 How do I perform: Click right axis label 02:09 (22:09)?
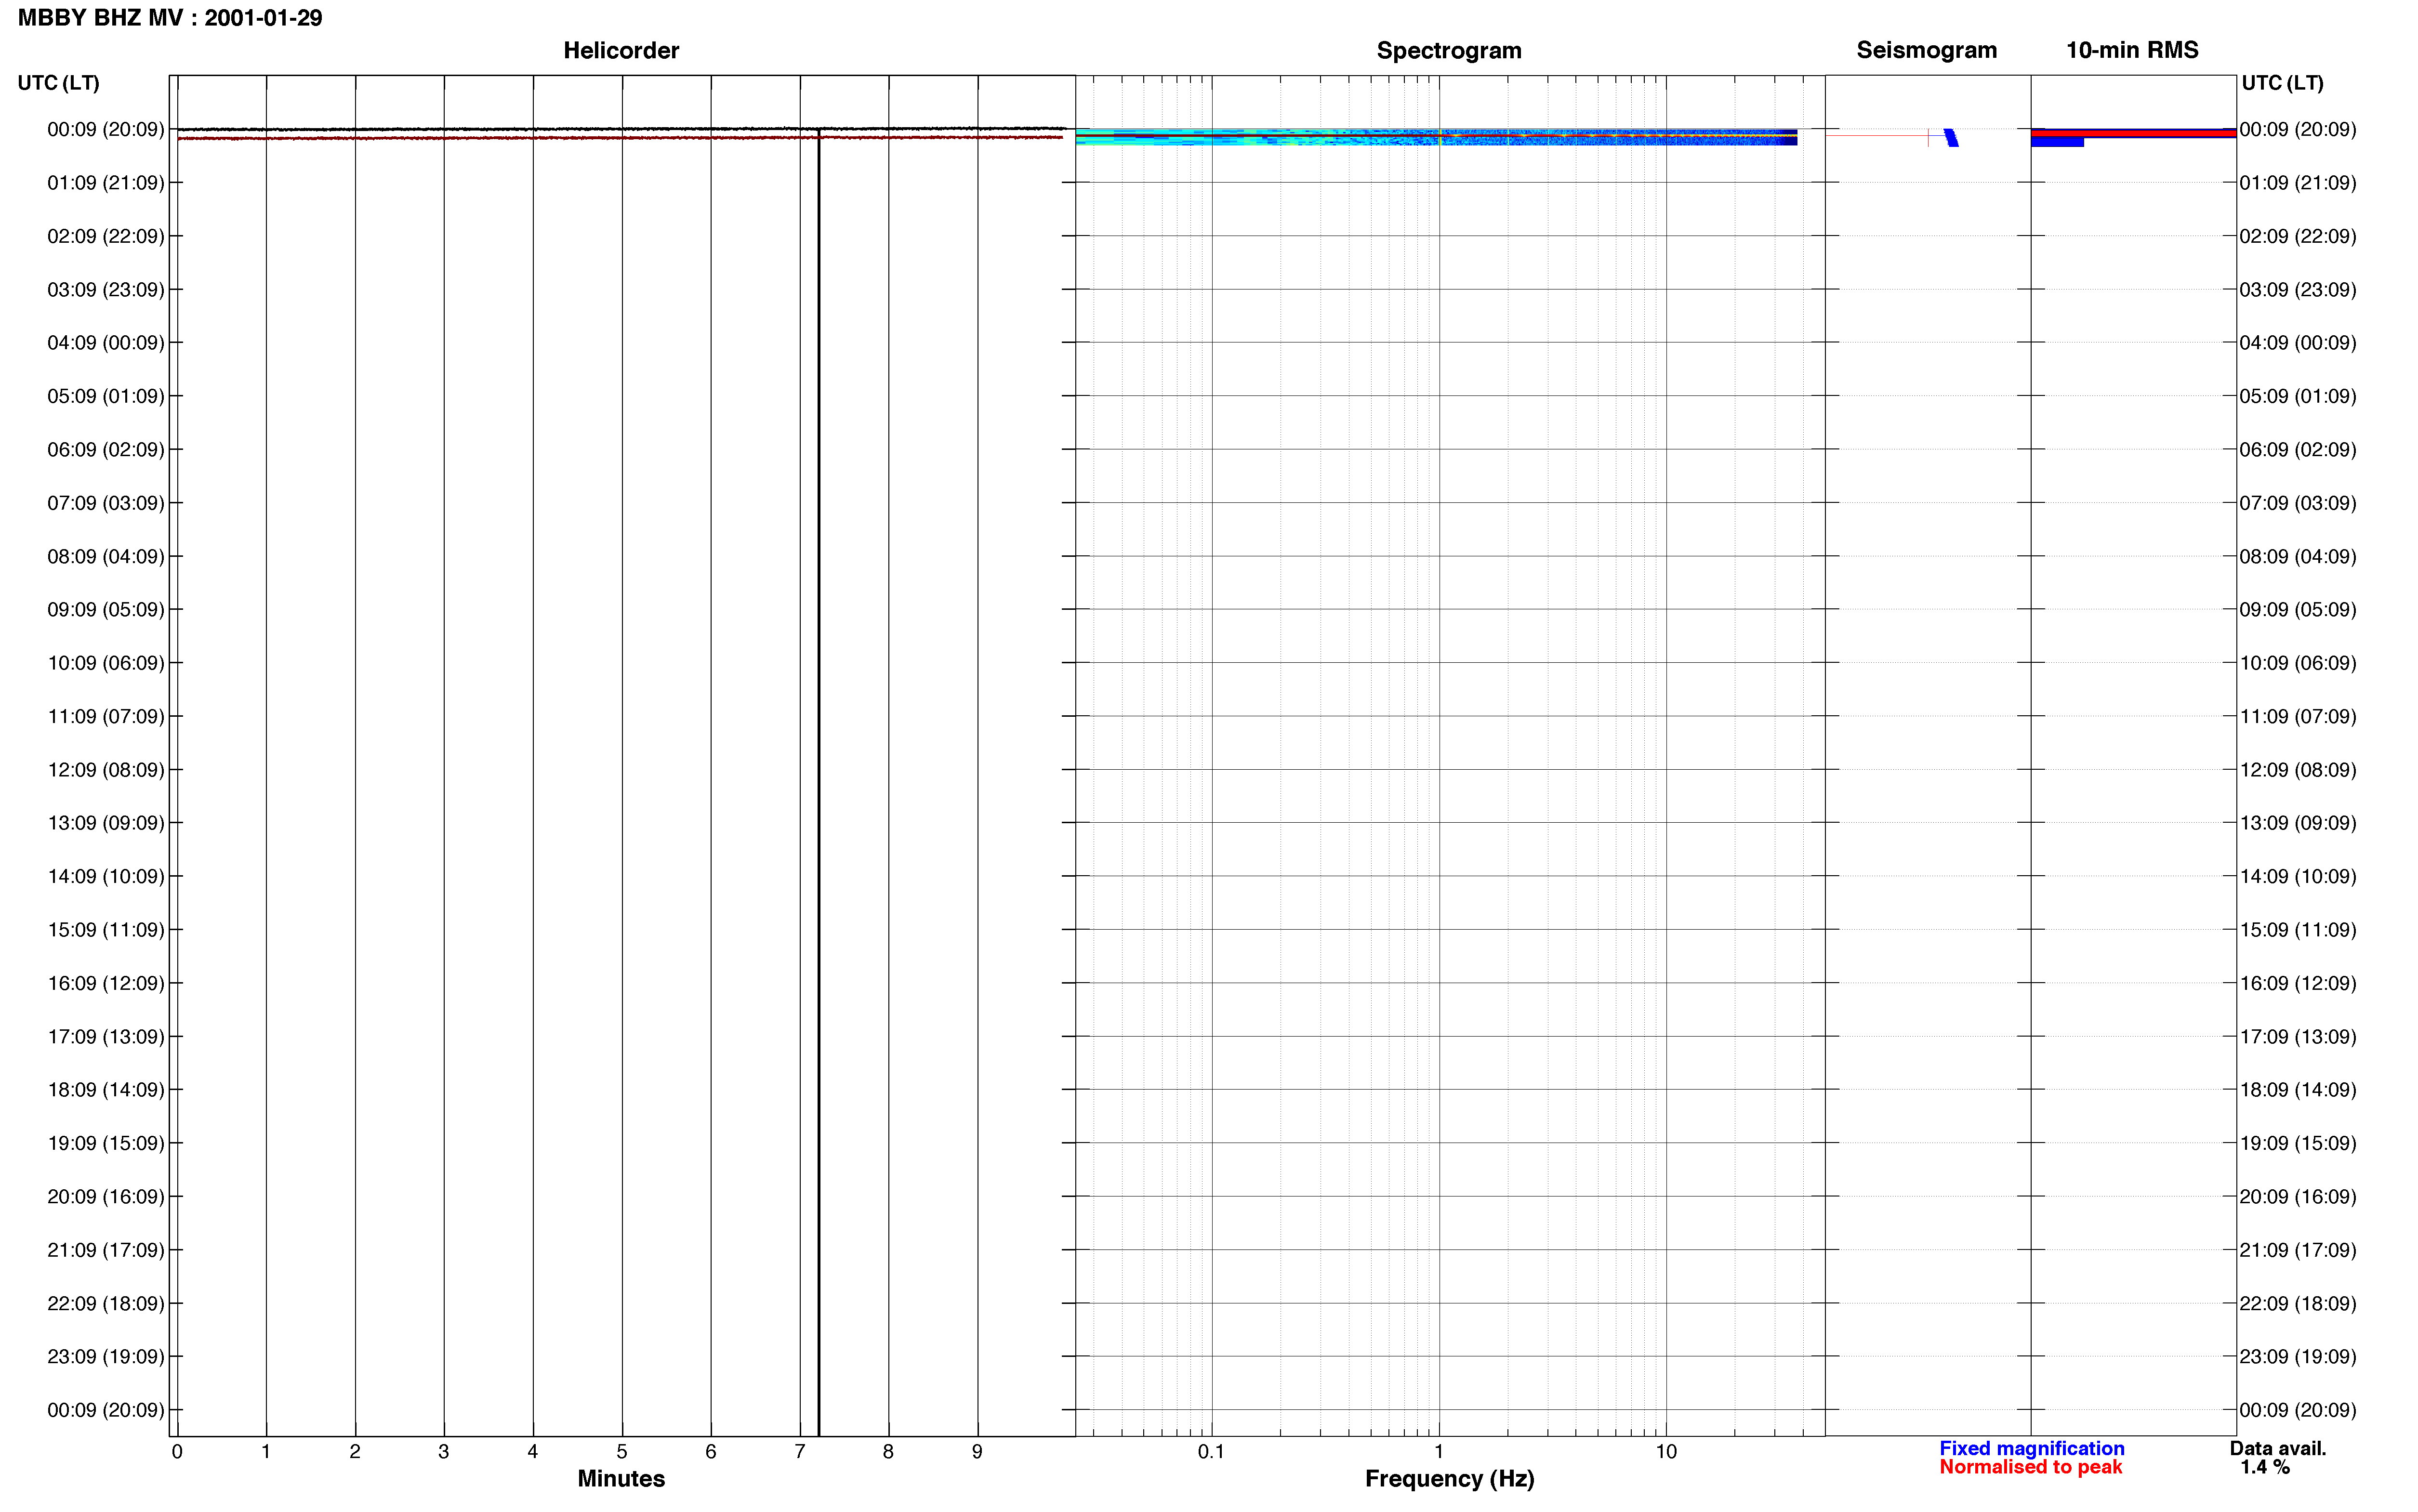tap(2298, 236)
